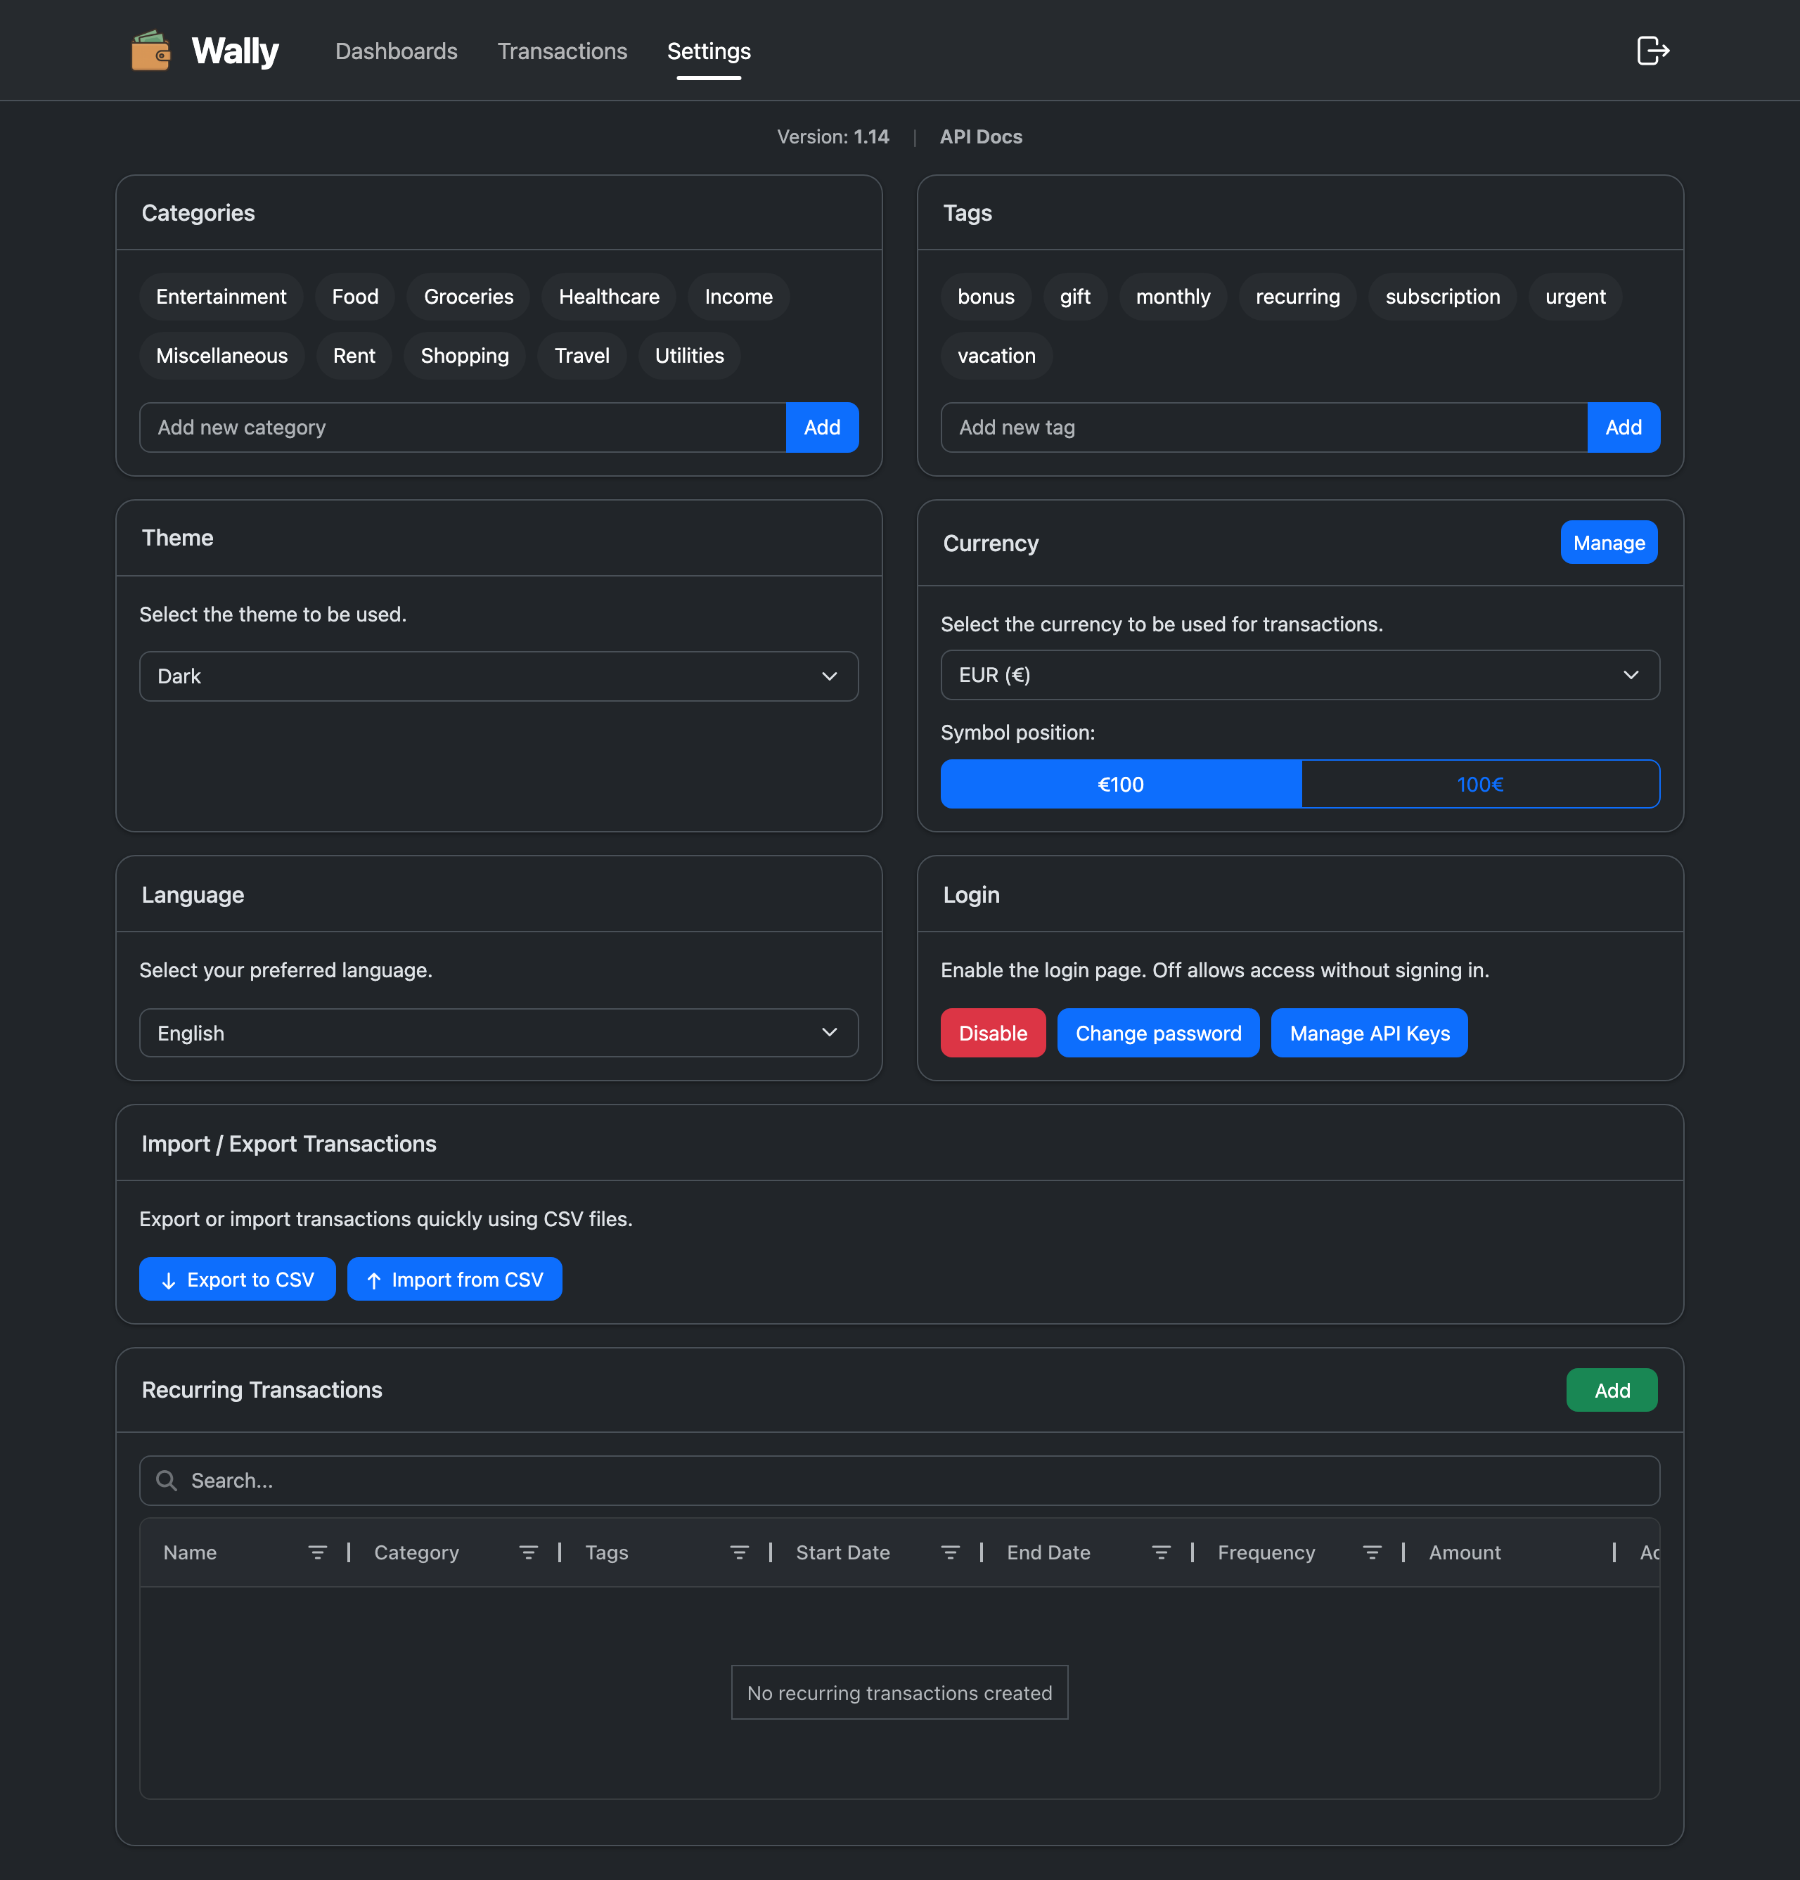This screenshot has height=1880, width=1800.
Task: Focus the recurring transactions Search field
Action: pyautogui.click(x=900, y=1480)
